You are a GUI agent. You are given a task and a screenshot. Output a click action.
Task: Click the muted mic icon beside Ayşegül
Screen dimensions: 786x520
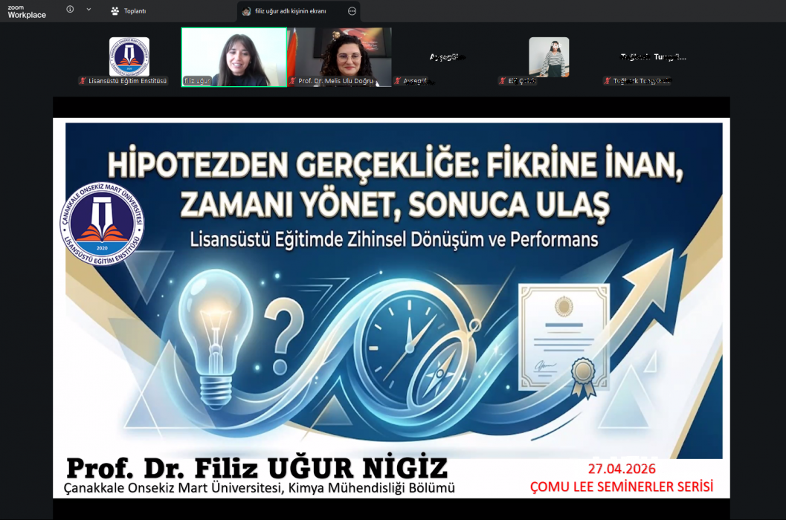pyautogui.click(x=398, y=81)
